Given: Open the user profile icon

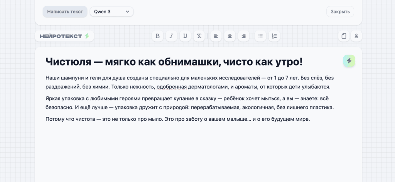Looking at the screenshot, I should [x=356, y=36].
